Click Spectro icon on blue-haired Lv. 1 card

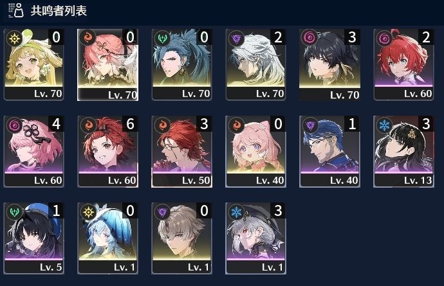[x=88, y=211]
